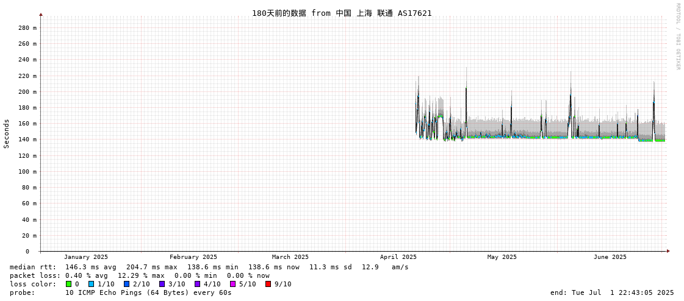Image resolution: width=684 pixels, height=301 pixels.
Task: Click the March 2025 axis label
Action: 290,257
